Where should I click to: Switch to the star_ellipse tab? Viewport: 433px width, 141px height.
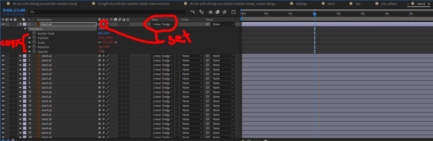point(389,4)
